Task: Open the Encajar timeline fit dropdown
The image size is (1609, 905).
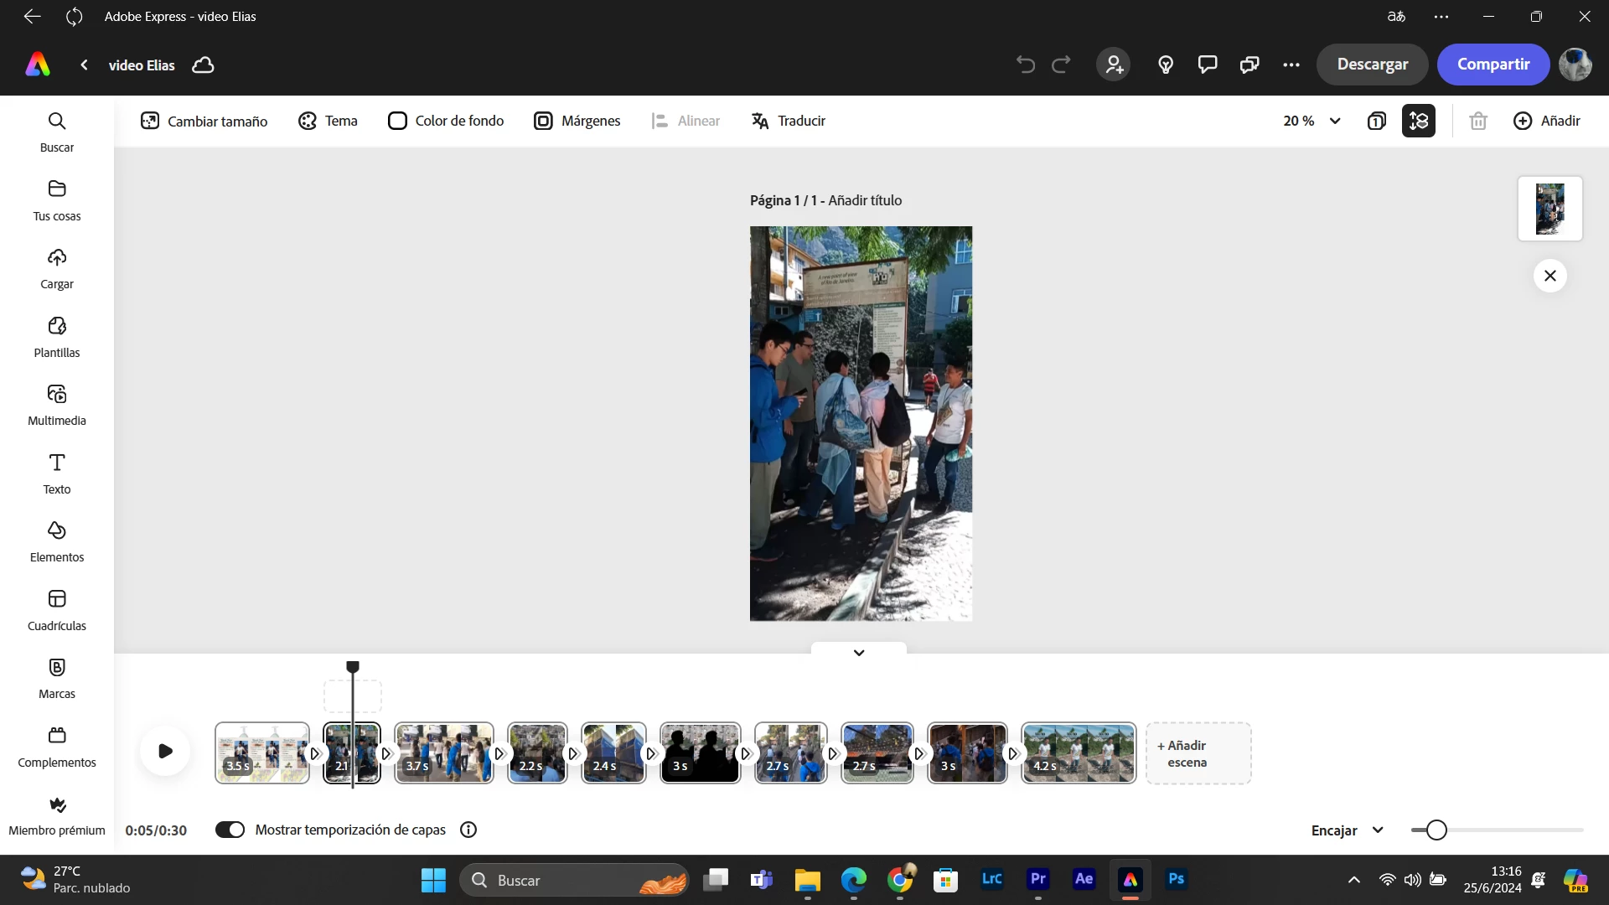Action: (1347, 830)
